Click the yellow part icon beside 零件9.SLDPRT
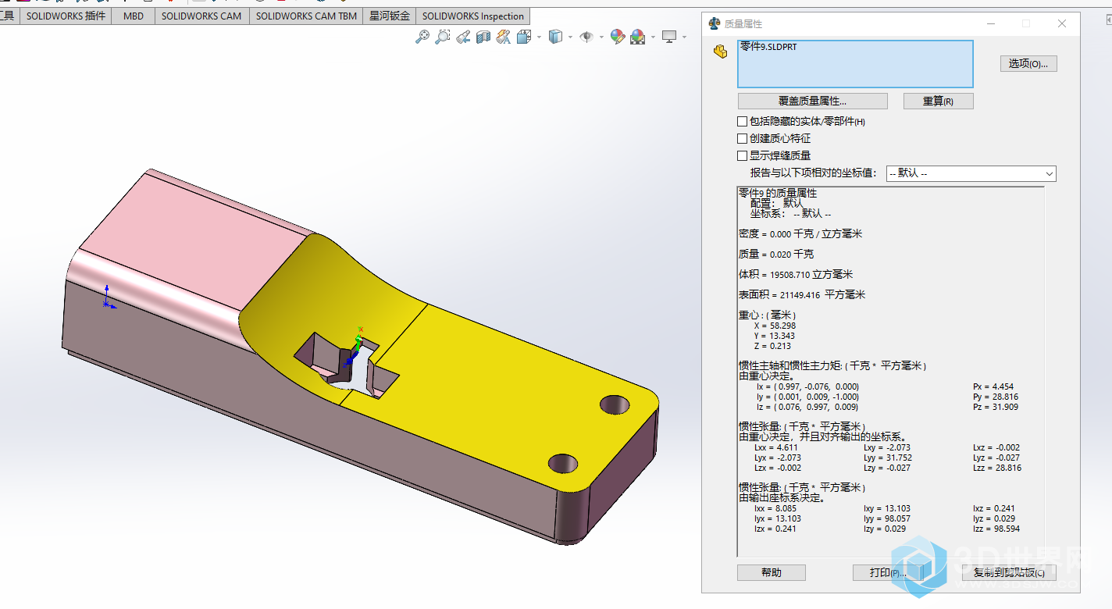This screenshot has height=609, width=1112. pyautogui.click(x=721, y=52)
